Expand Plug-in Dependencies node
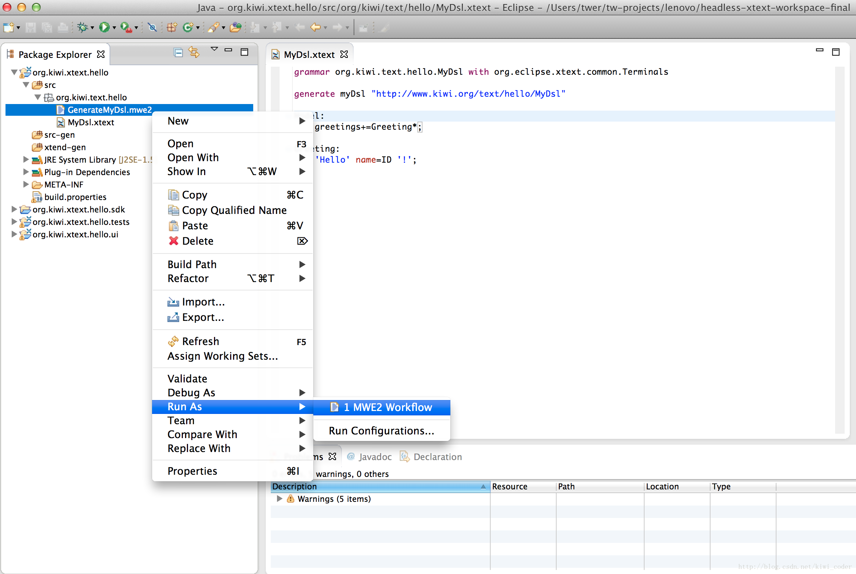856x574 pixels. click(x=26, y=172)
